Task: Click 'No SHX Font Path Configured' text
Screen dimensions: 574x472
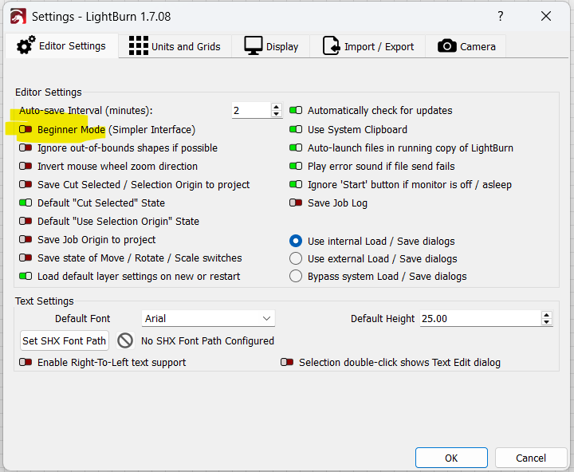Action: (x=207, y=341)
